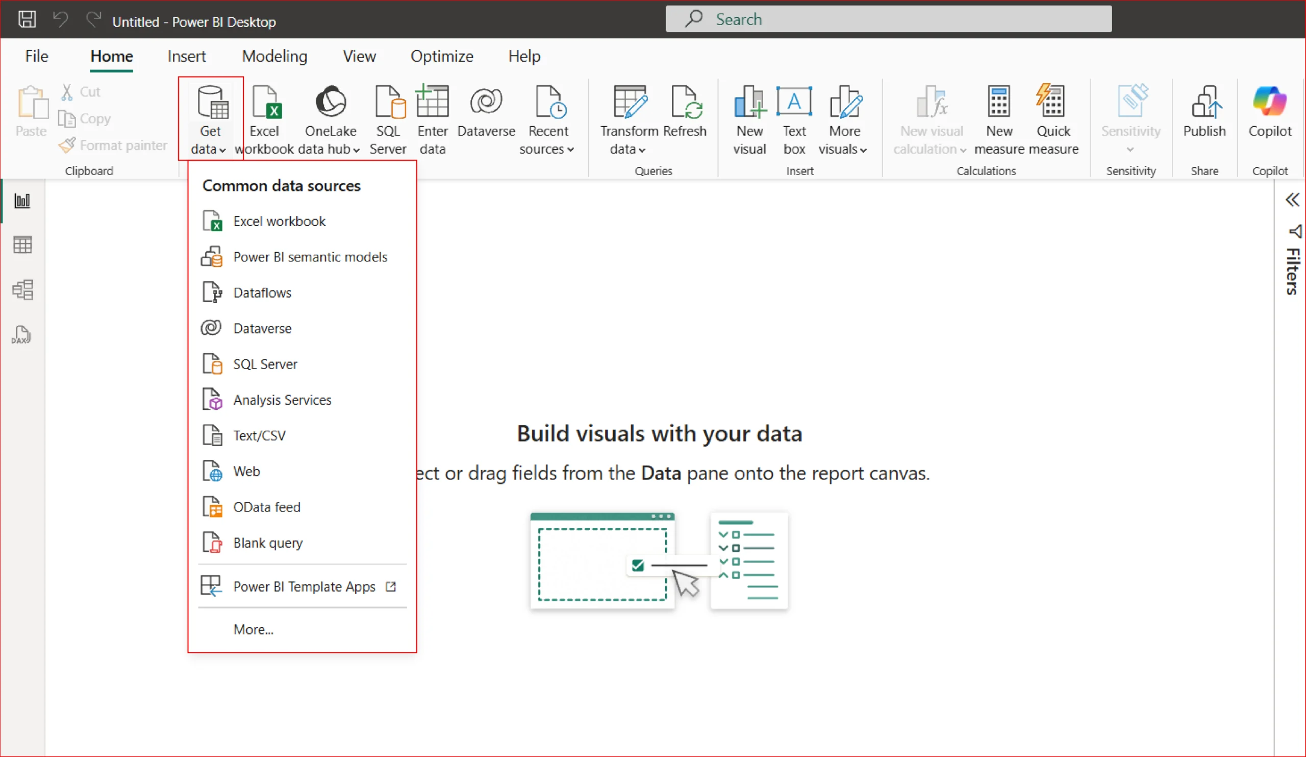Select the Format painter brush
Viewport: 1306px width, 757px height.
[113, 145]
